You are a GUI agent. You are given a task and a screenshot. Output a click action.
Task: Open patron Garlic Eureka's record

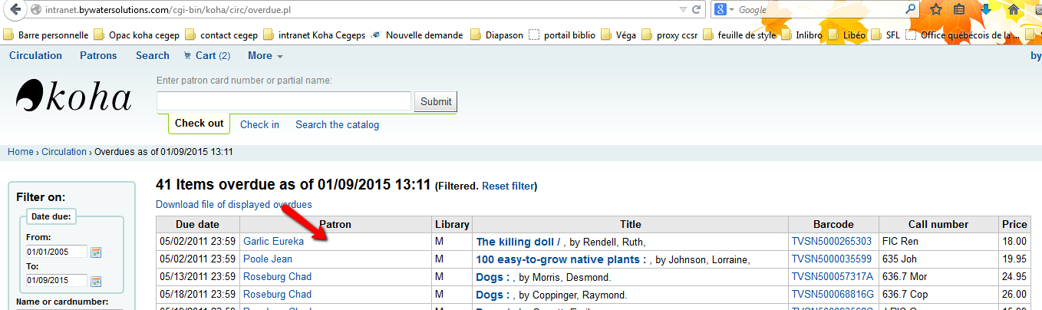click(x=273, y=241)
